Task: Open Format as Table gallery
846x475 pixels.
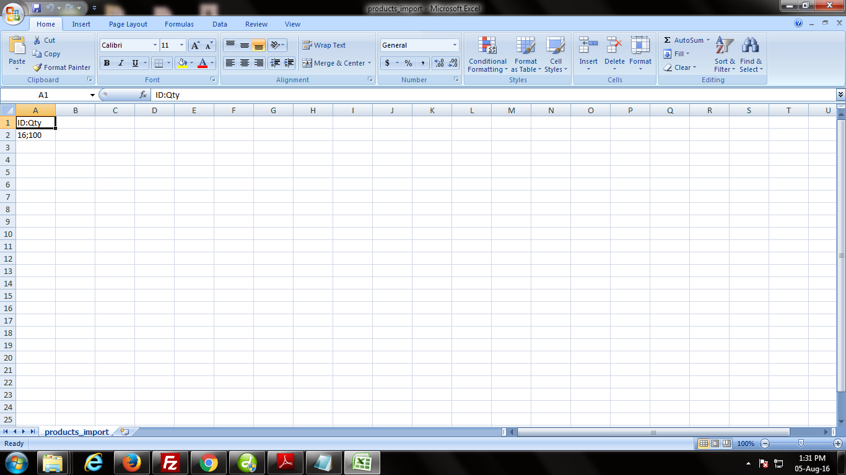Action: coord(526,54)
